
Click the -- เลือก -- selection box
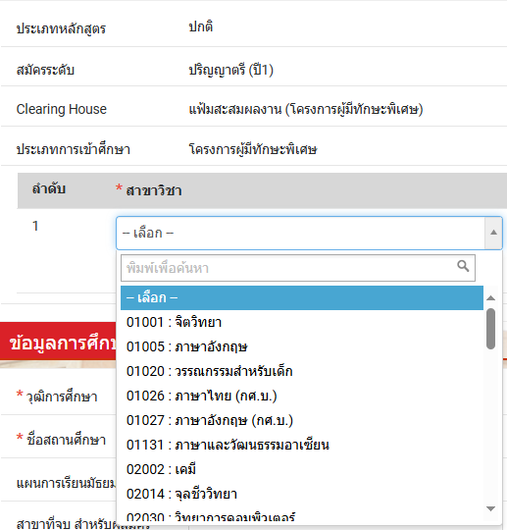click(x=309, y=233)
